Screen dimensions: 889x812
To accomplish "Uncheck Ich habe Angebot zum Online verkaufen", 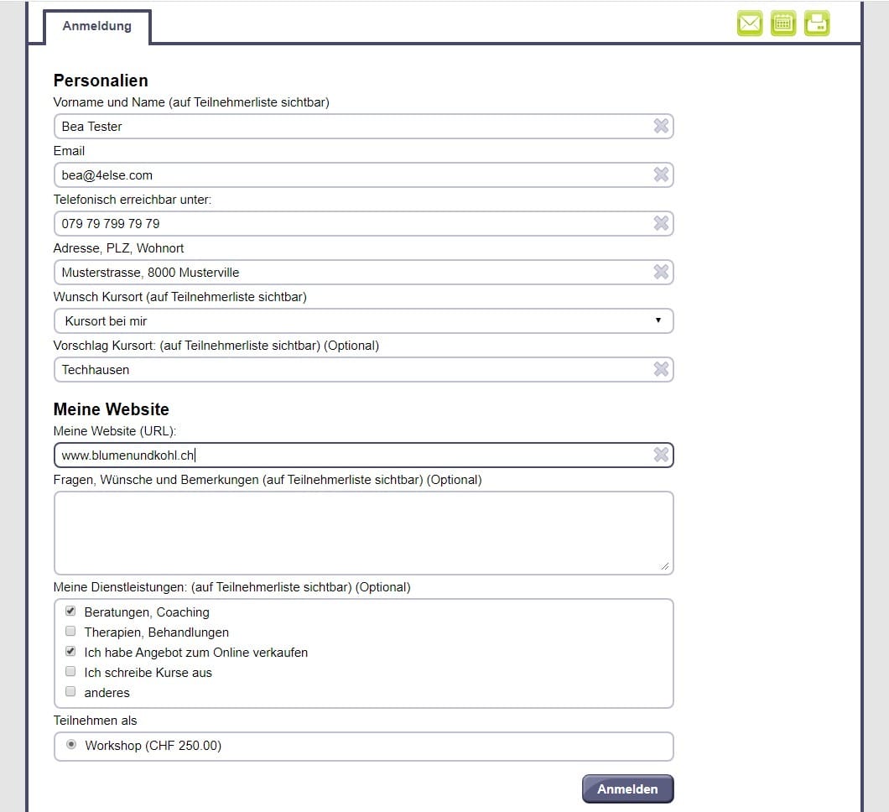I will [70, 652].
